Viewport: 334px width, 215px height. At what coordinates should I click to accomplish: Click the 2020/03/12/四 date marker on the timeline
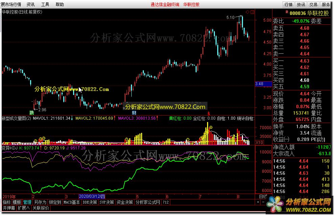92,196
